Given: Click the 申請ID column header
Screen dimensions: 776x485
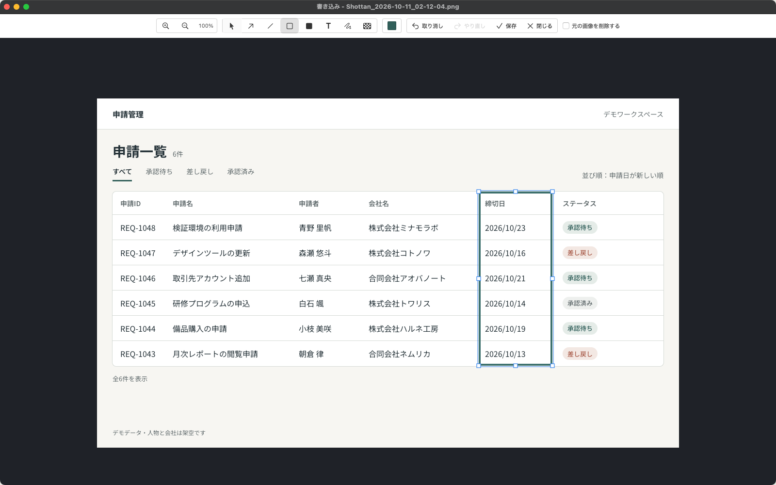Looking at the screenshot, I should 130,204.
